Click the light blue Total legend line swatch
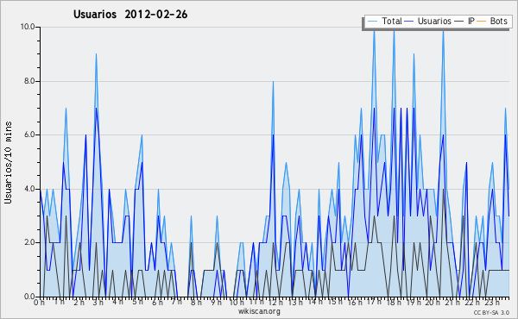 point(372,22)
